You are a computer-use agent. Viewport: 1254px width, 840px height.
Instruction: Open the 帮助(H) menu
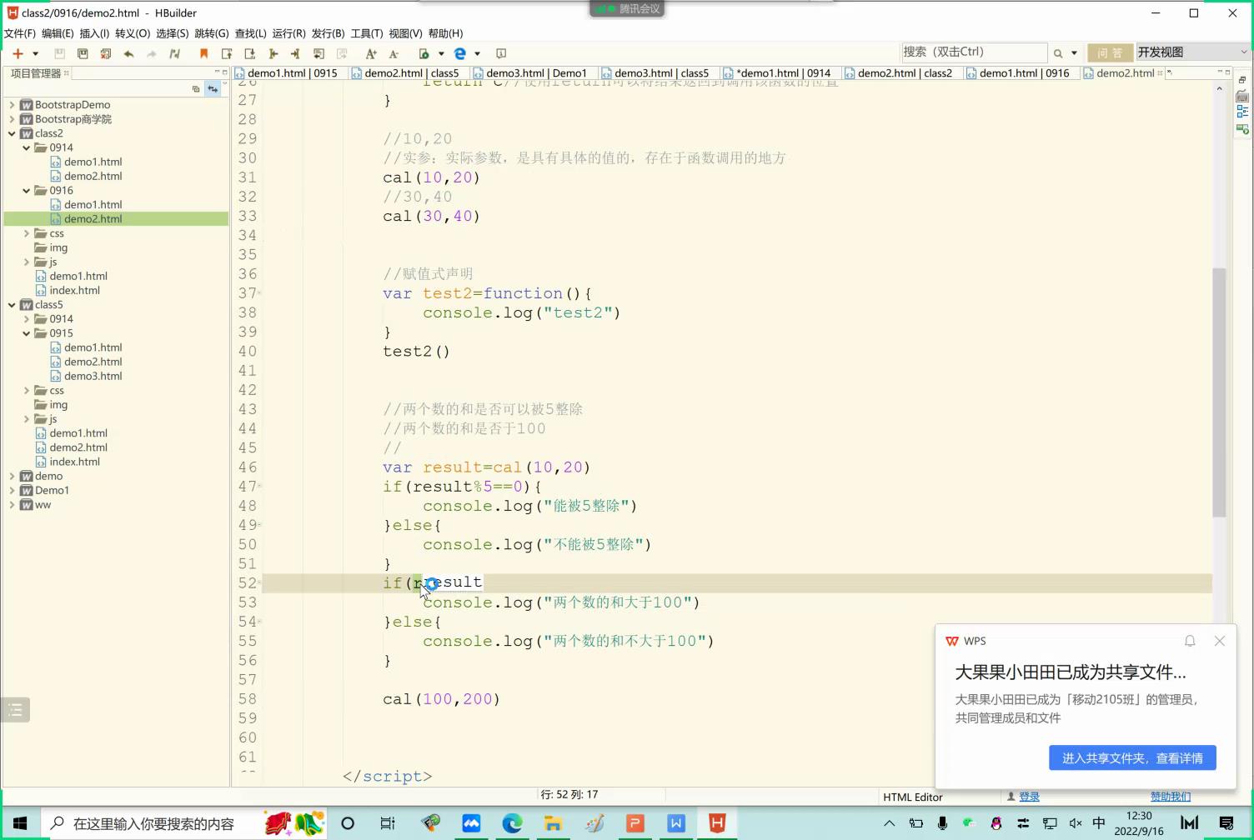pyautogui.click(x=445, y=33)
